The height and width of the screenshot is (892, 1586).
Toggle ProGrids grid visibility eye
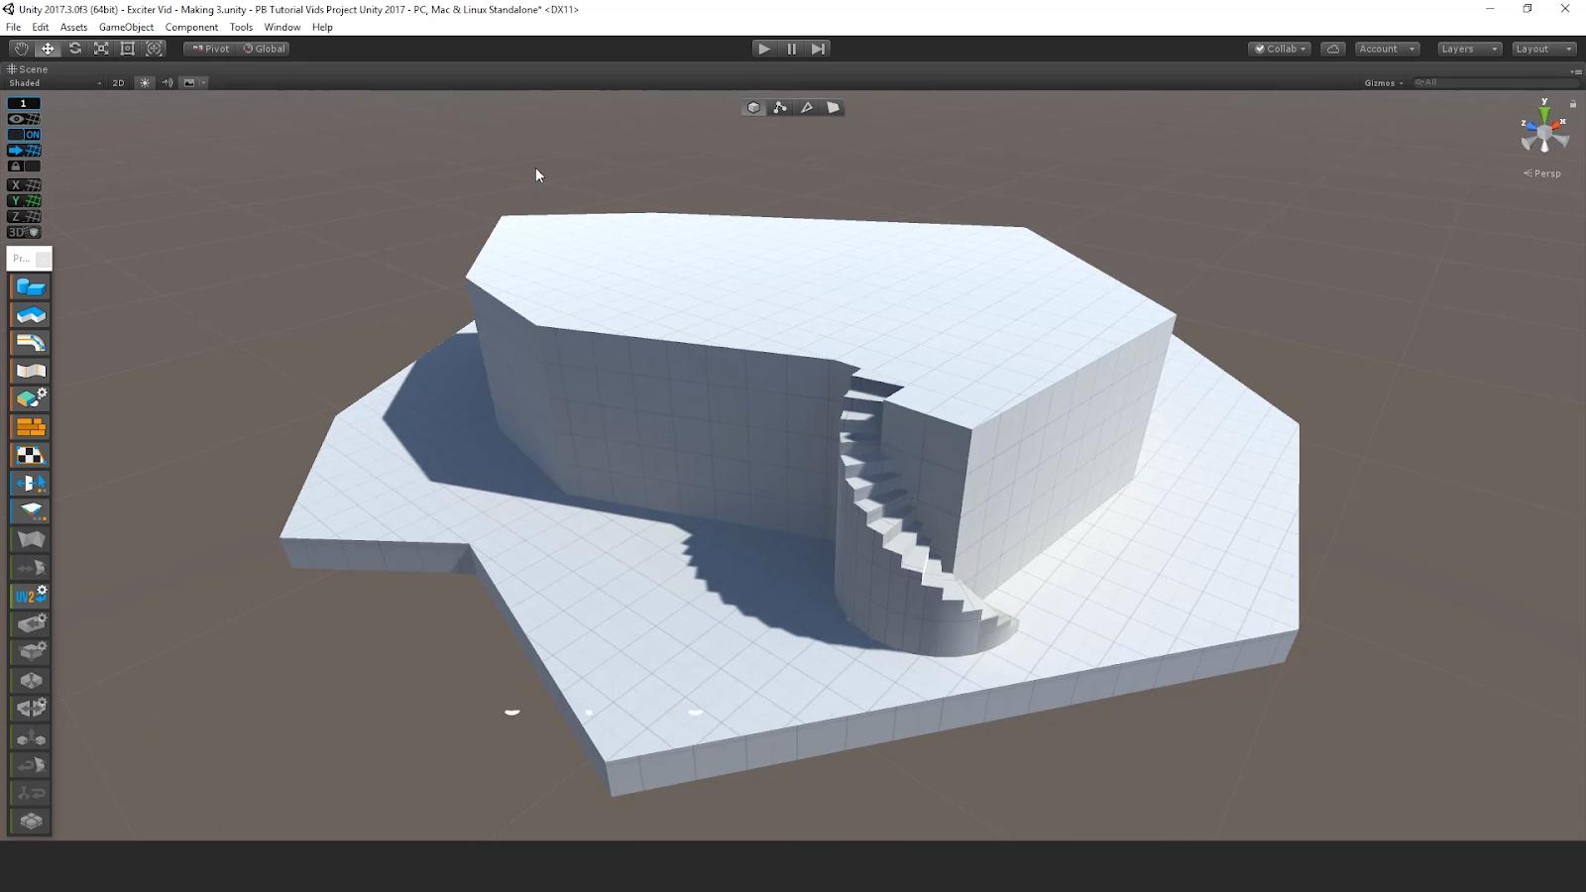pos(24,119)
